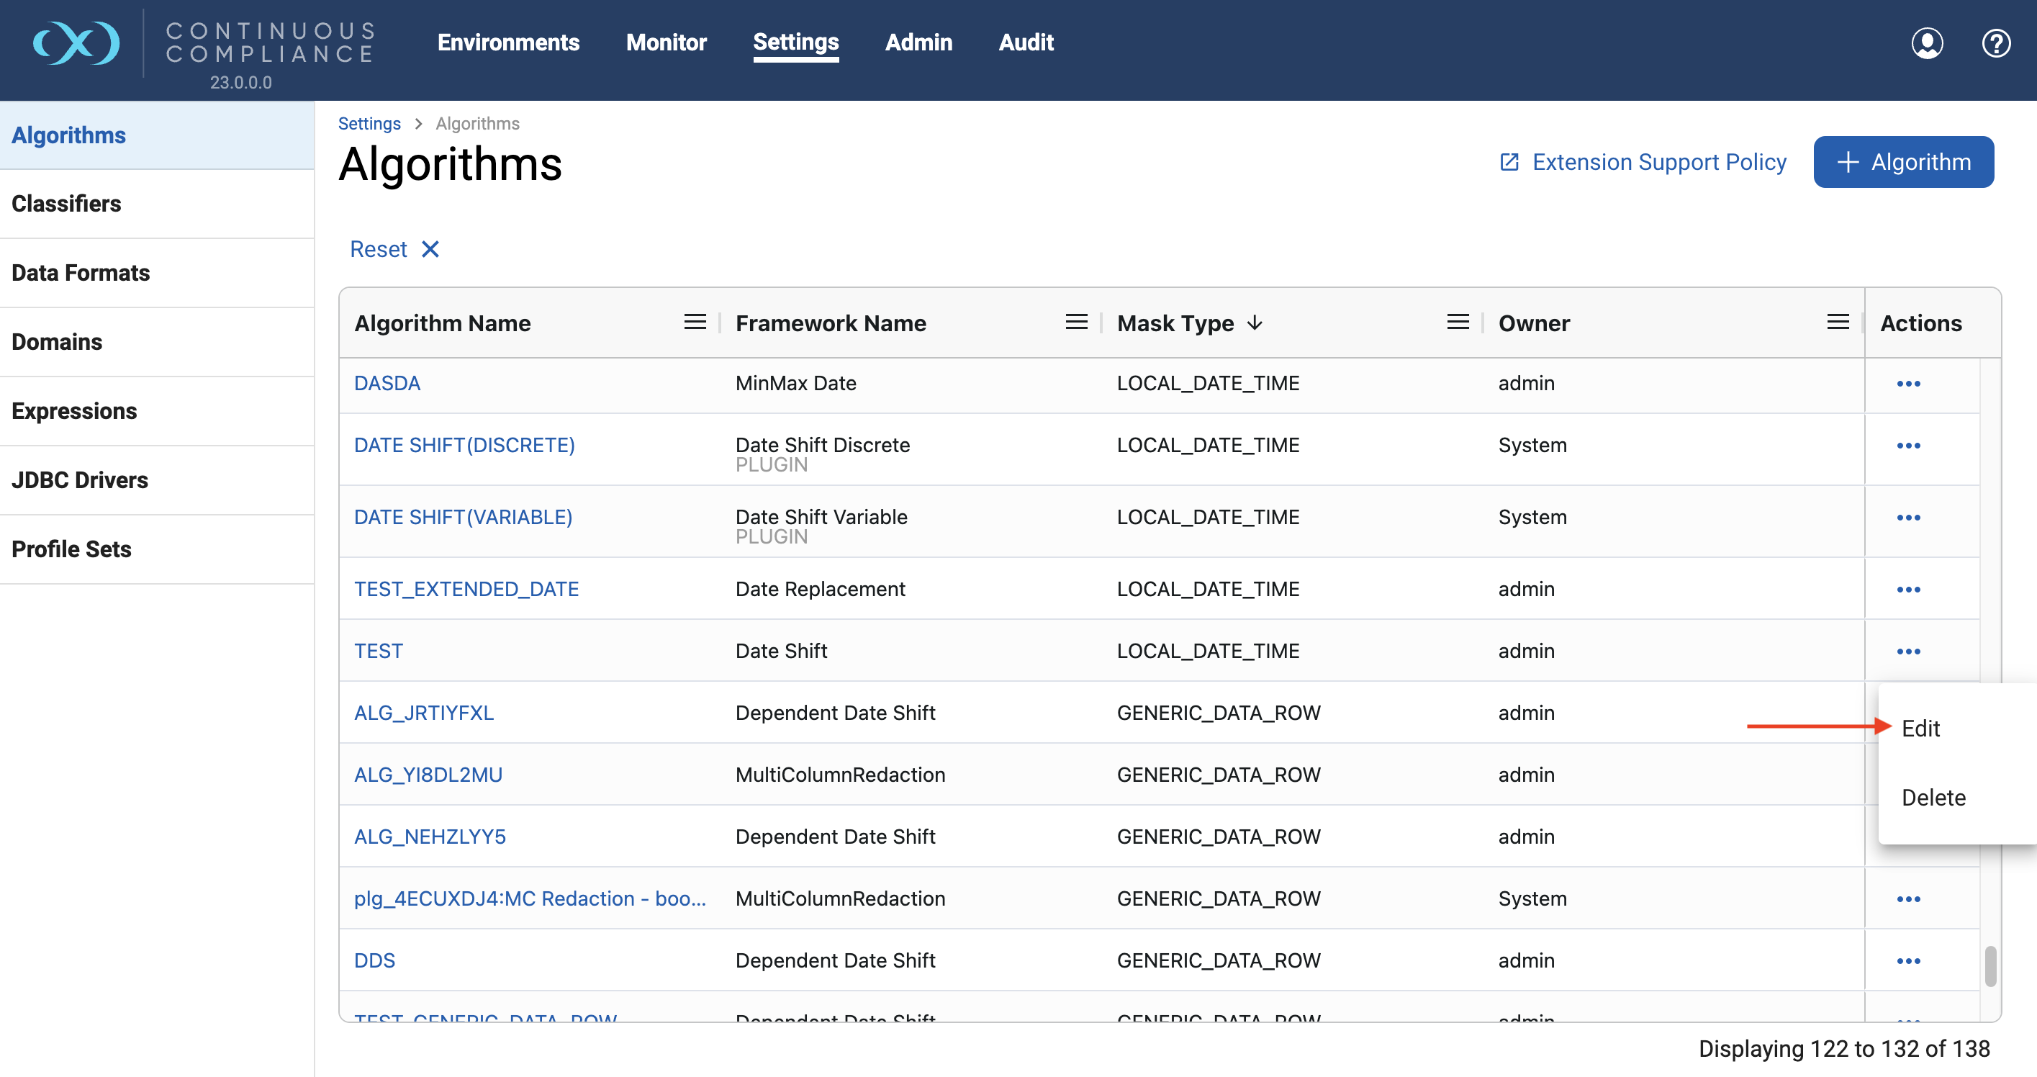2037x1077 pixels.
Task: Open actions menu for TEST_EXTENDED_DATE row
Action: click(x=1907, y=590)
